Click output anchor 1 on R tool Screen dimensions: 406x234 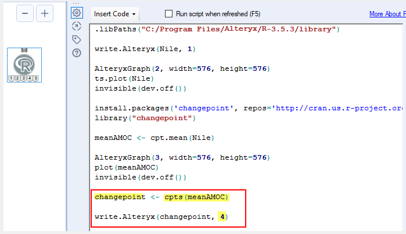[x=11, y=78]
